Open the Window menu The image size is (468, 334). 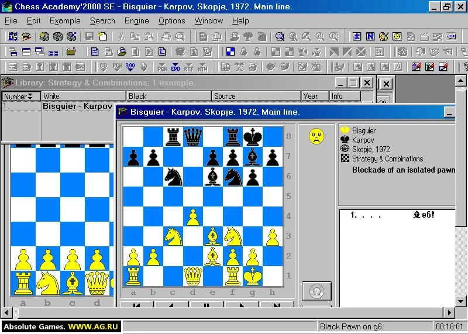point(209,21)
